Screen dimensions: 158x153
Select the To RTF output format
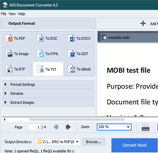tap(17, 69)
